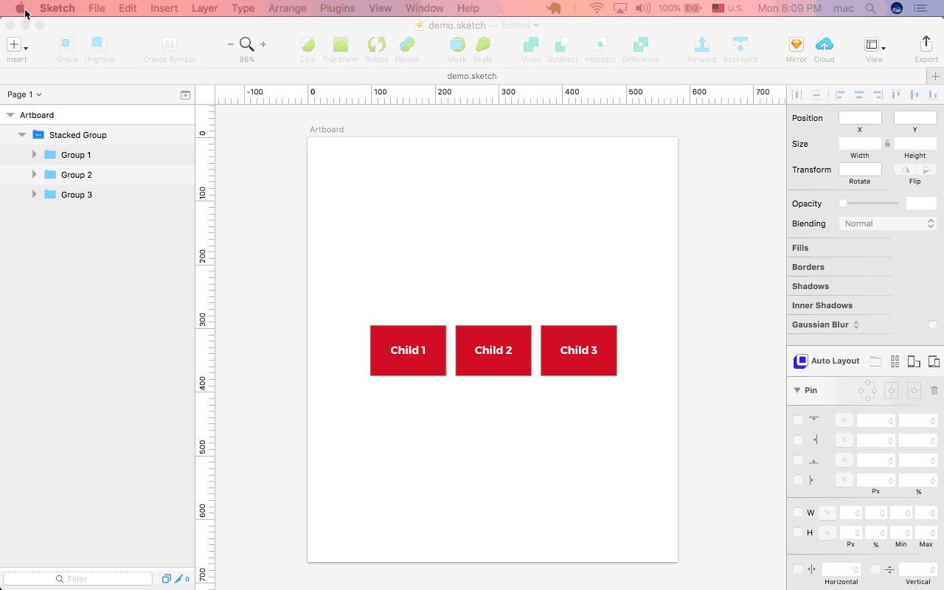
Task: Click the Export toolbar icon
Action: (x=926, y=44)
